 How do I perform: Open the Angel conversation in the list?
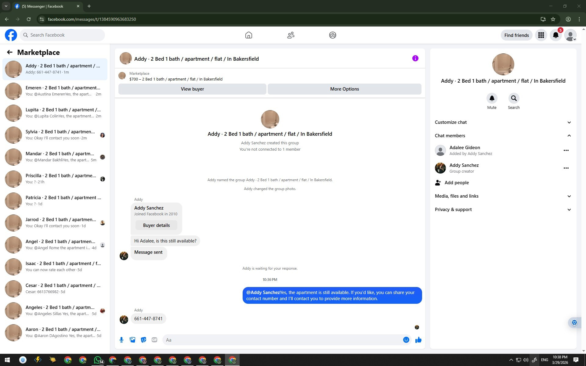(x=55, y=245)
